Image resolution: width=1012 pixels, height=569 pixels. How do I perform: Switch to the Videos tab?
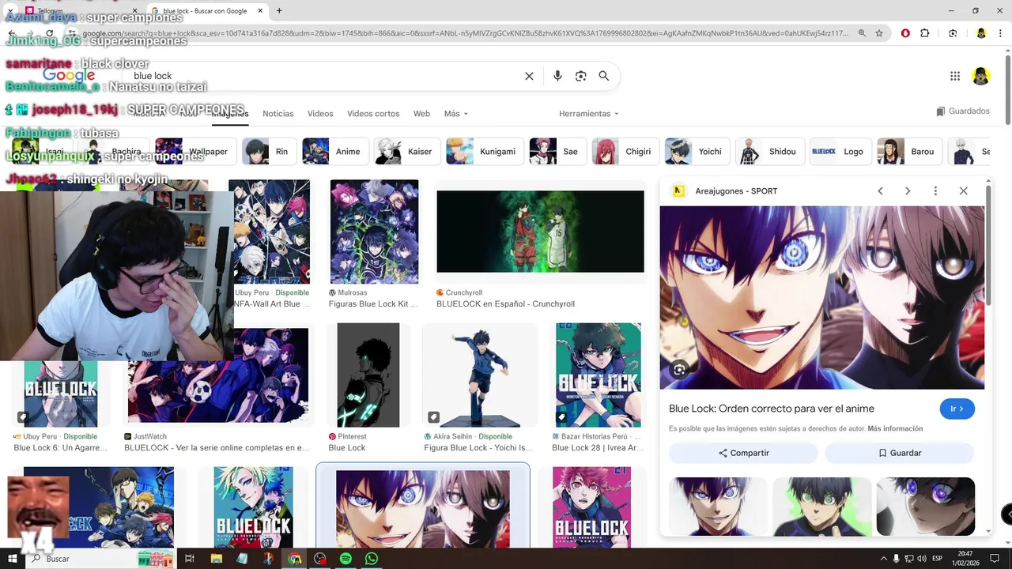pyautogui.click(x=320, y=114)
